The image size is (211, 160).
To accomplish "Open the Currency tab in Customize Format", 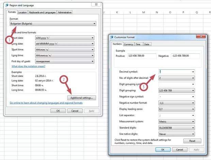I will [128, 44].
